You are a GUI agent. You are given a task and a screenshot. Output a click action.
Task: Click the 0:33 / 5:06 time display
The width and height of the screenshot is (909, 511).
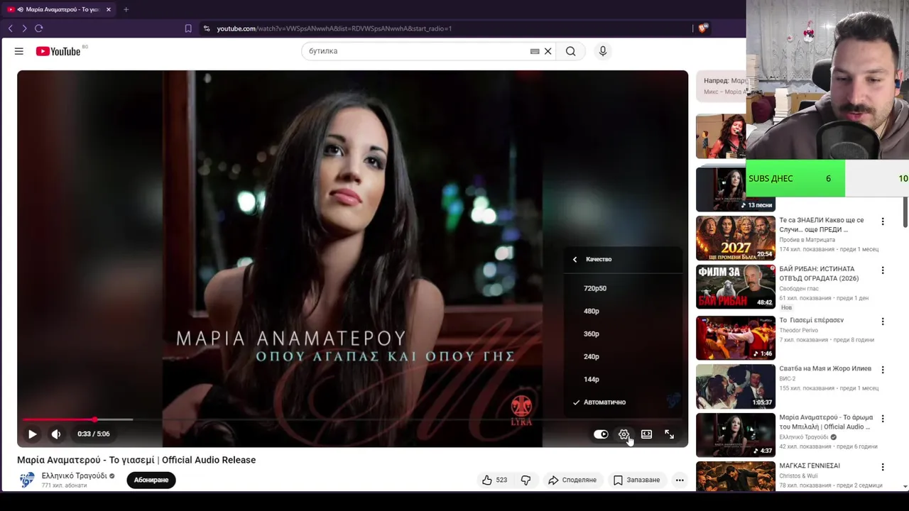pyautogui.click(x=94, y=434)
